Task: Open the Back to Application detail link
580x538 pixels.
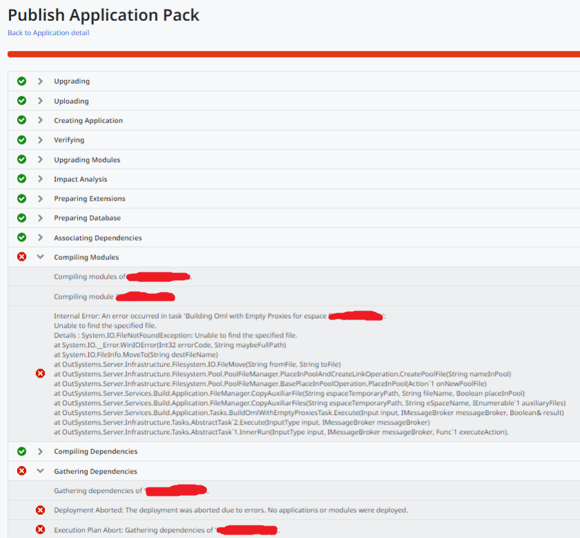Action: 48,33
